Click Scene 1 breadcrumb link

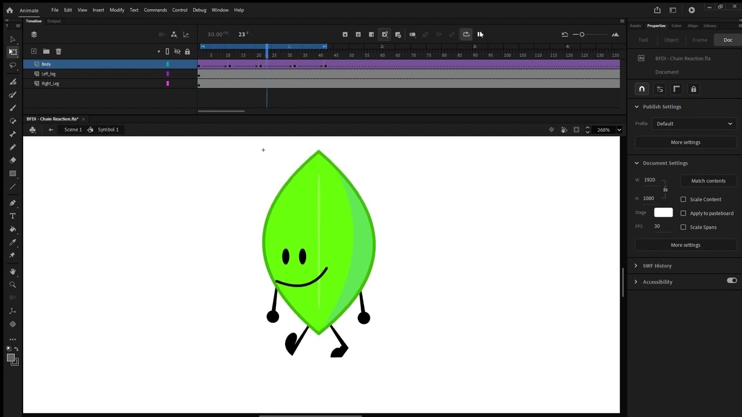click(73, 130)
